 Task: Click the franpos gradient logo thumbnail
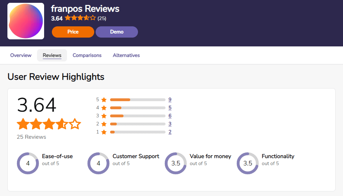(x=26, y=21)
